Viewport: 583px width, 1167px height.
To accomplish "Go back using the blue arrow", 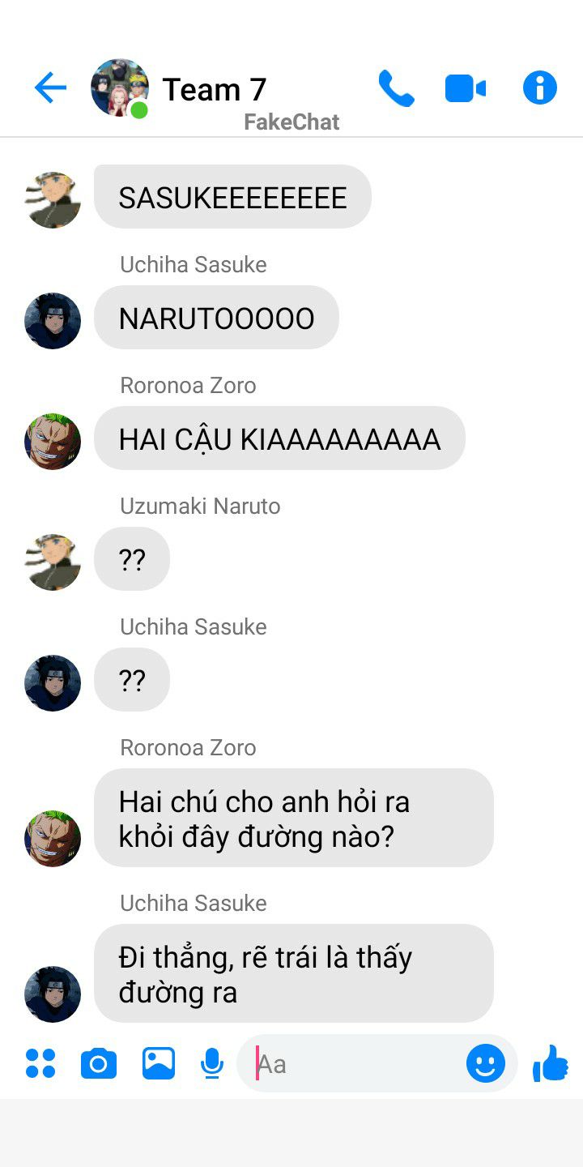I will pos(50,88).
